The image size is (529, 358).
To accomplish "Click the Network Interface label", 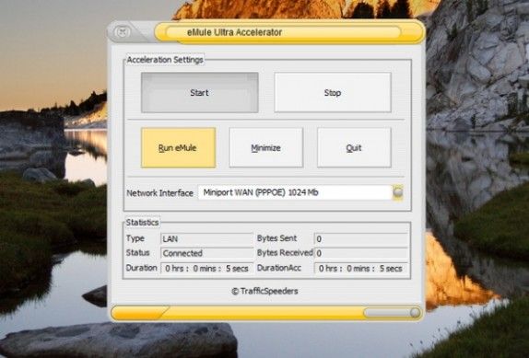I will point(160,193).
